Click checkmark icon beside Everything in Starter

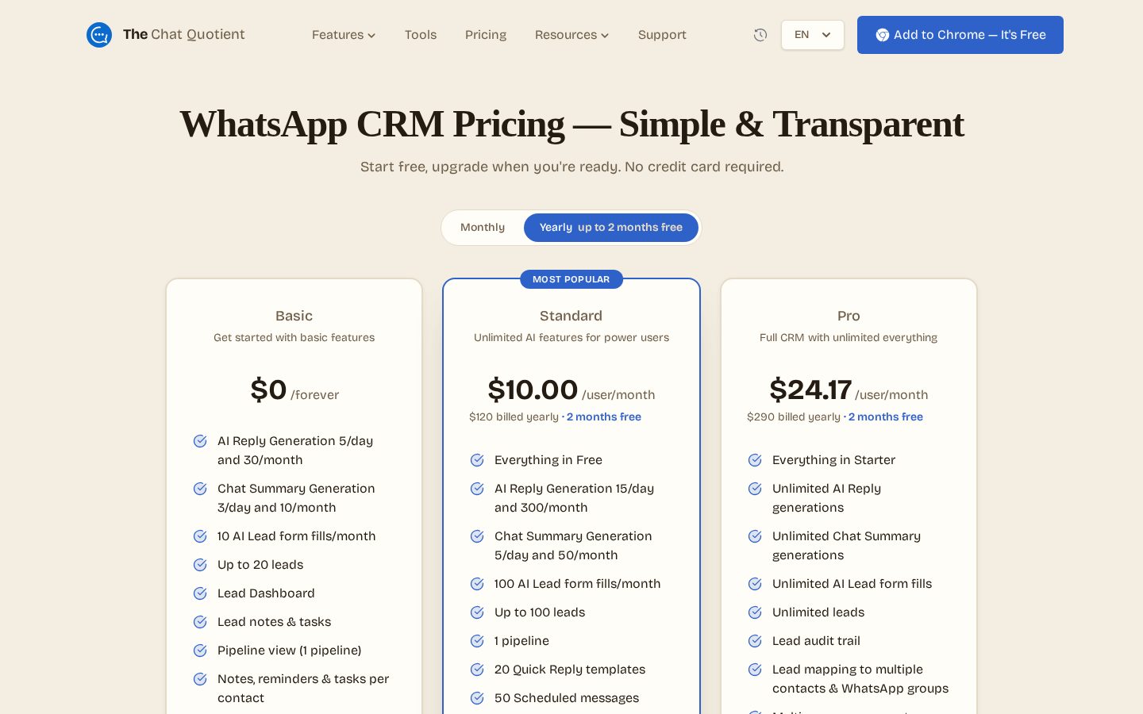coord(755,460)
